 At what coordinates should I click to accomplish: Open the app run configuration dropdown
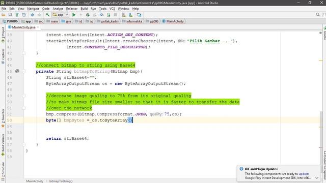(x=60, y=15)
